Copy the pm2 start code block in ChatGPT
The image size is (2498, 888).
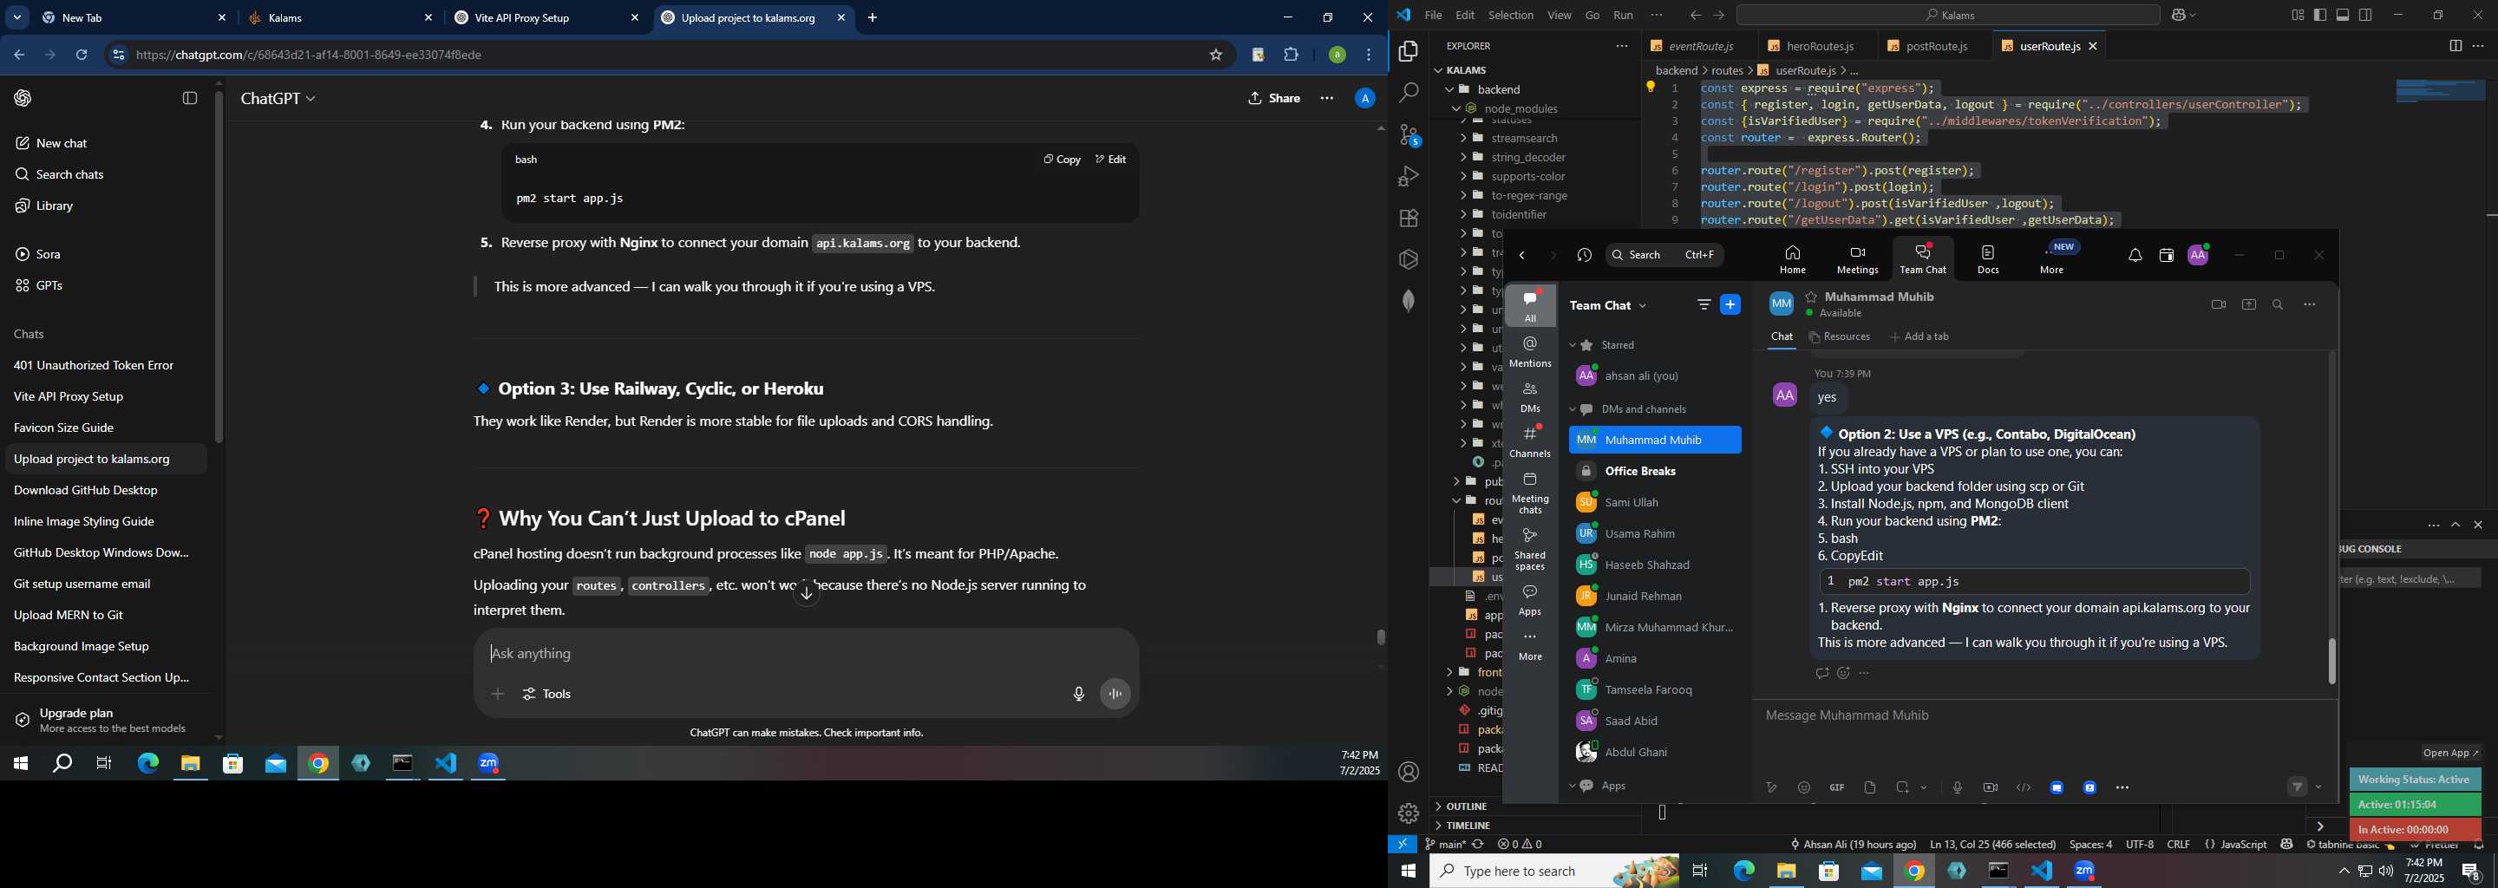tap(1062, 159)
